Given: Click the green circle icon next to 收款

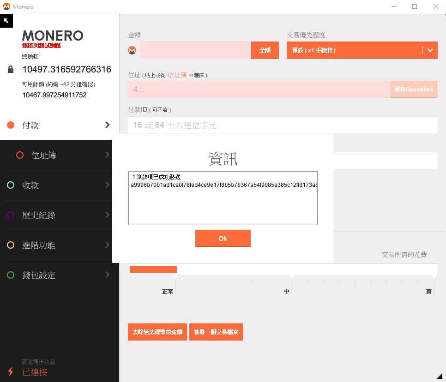Looking at the screenshot, I should 11,185.
